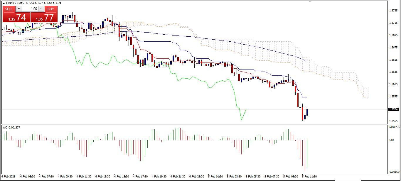
Task: Click the 5 Feb 03:30 time label
Action: click(235, 177)
